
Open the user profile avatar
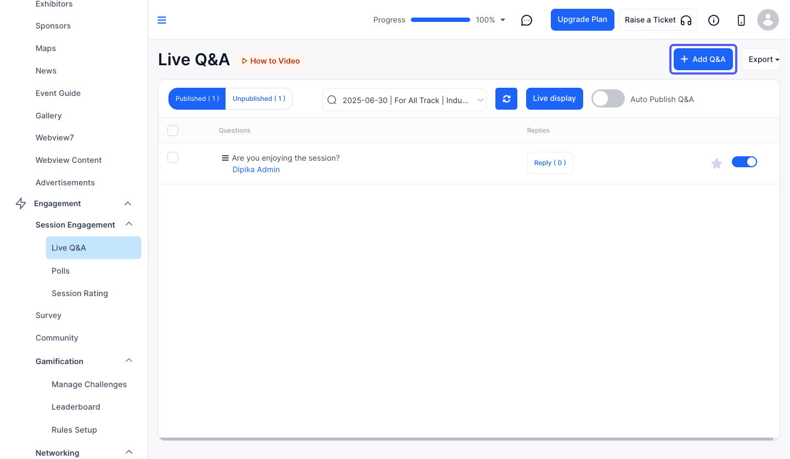(768, 20)
